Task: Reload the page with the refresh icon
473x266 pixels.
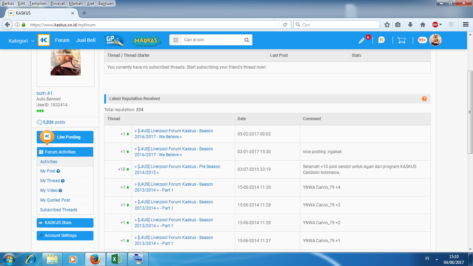Action: (285, 25)
